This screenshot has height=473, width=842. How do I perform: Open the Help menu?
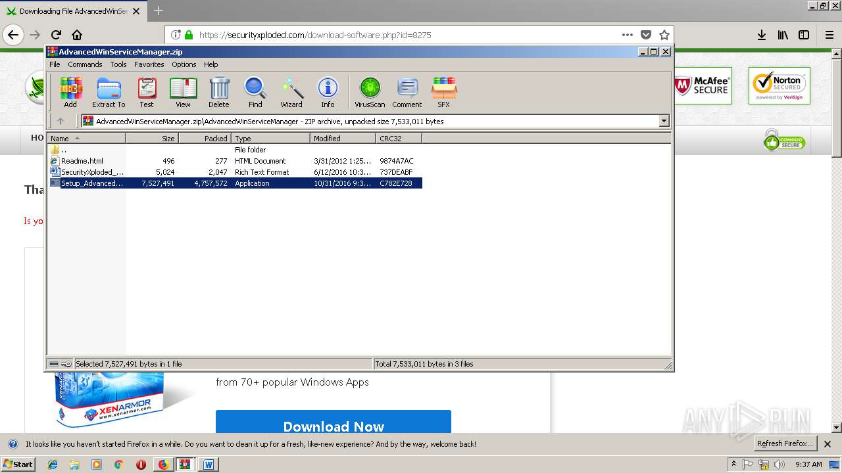click(x=210, y=64)
